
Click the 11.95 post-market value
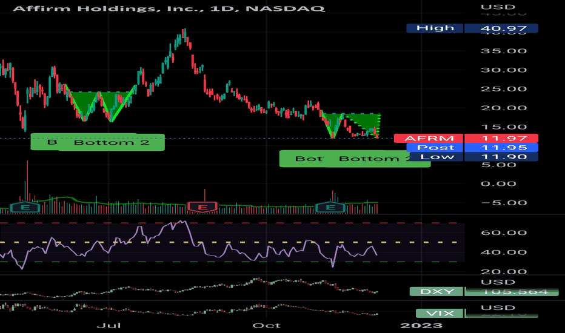coord(501,148)
